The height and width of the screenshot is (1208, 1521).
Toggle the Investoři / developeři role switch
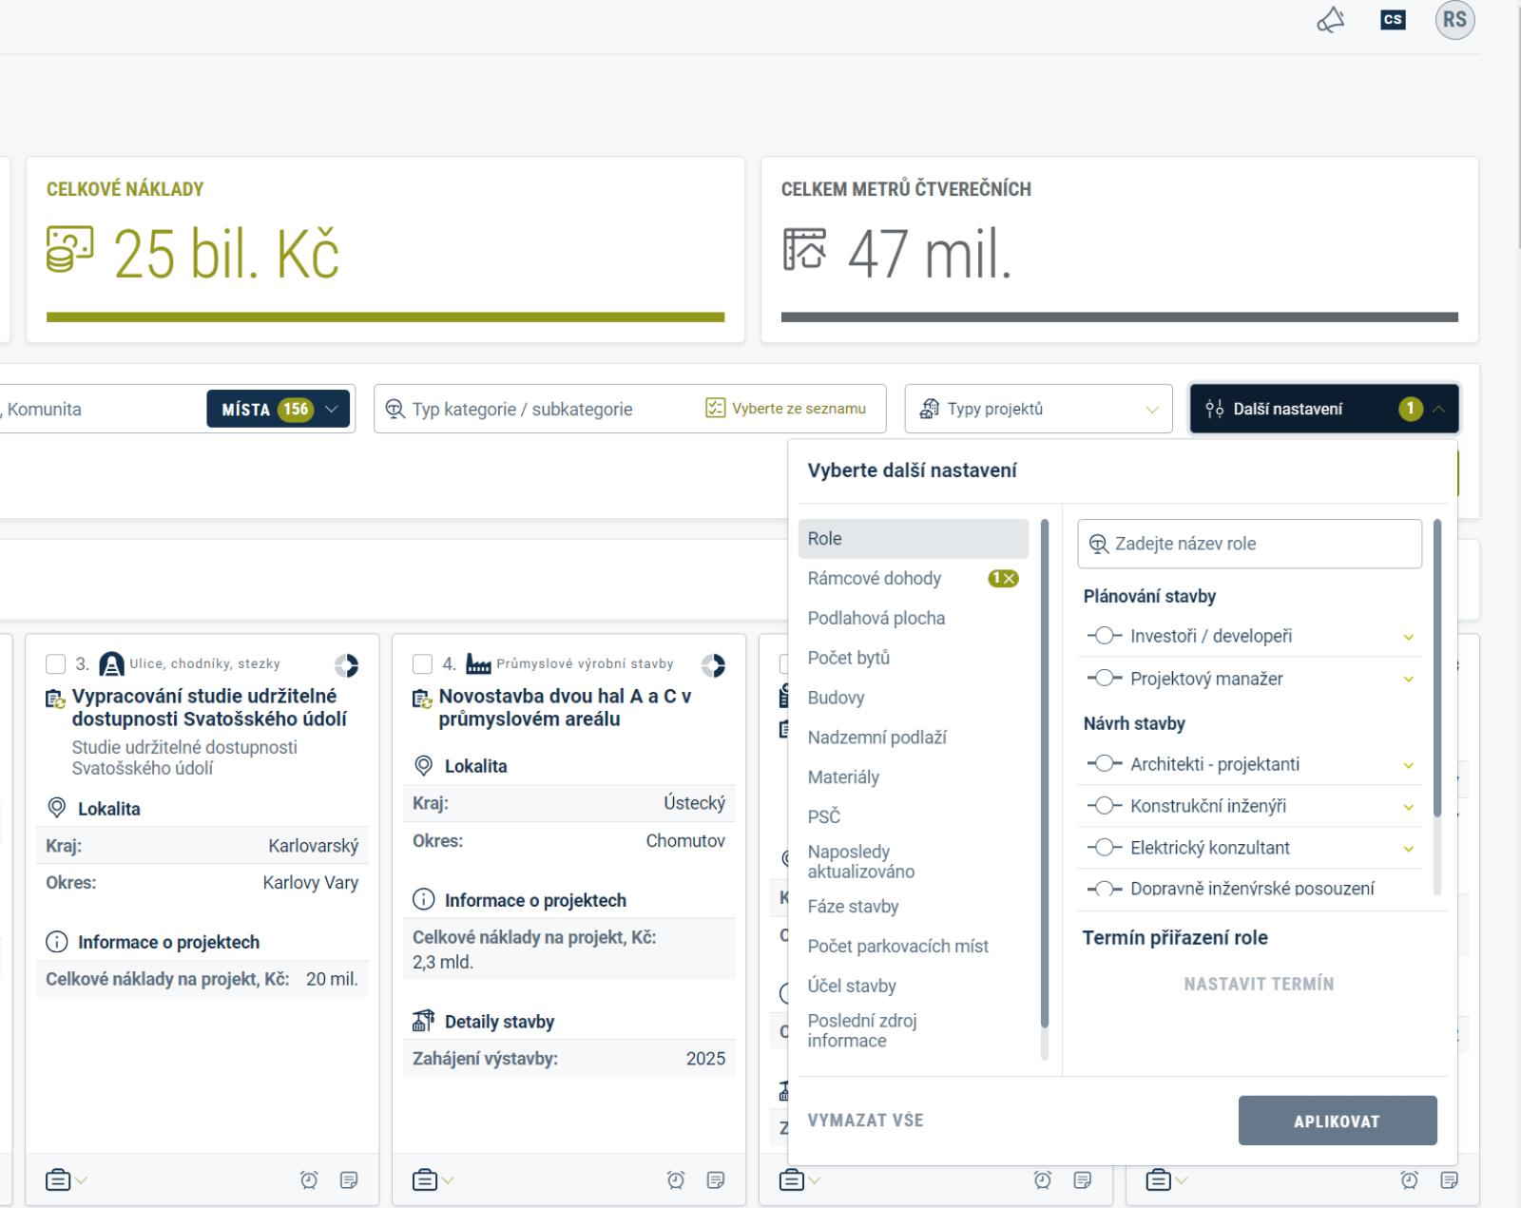click(1104, 636)
